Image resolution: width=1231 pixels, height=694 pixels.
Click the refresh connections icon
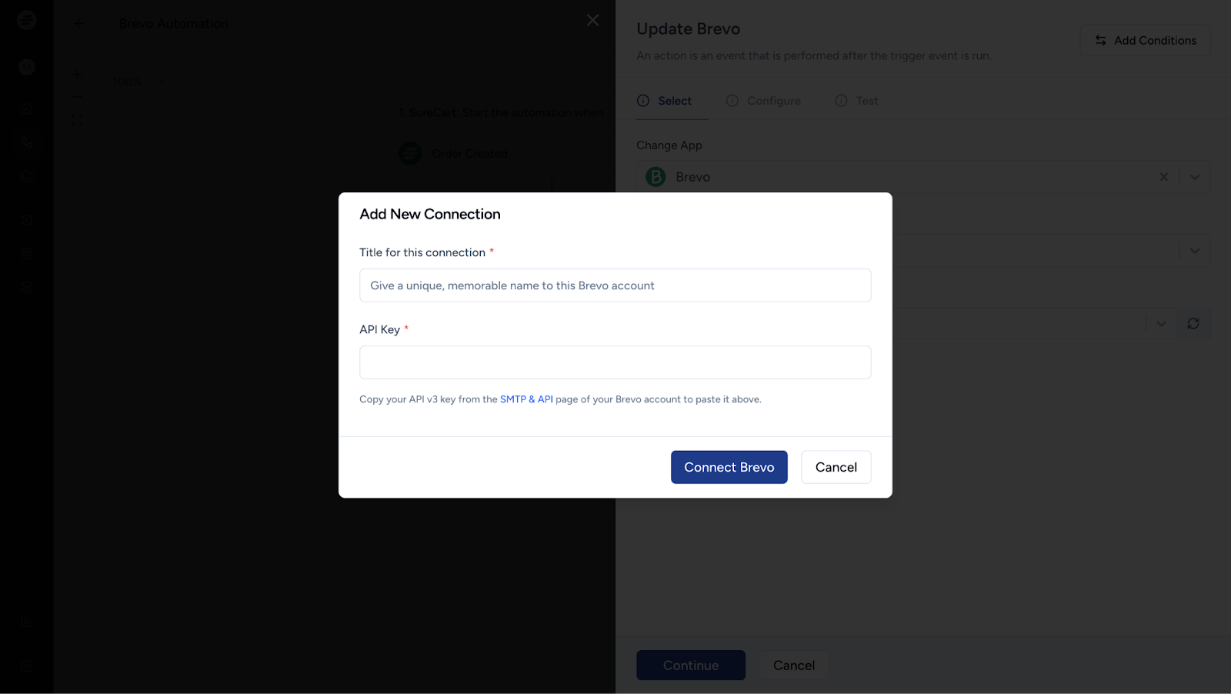[1193, 324]
